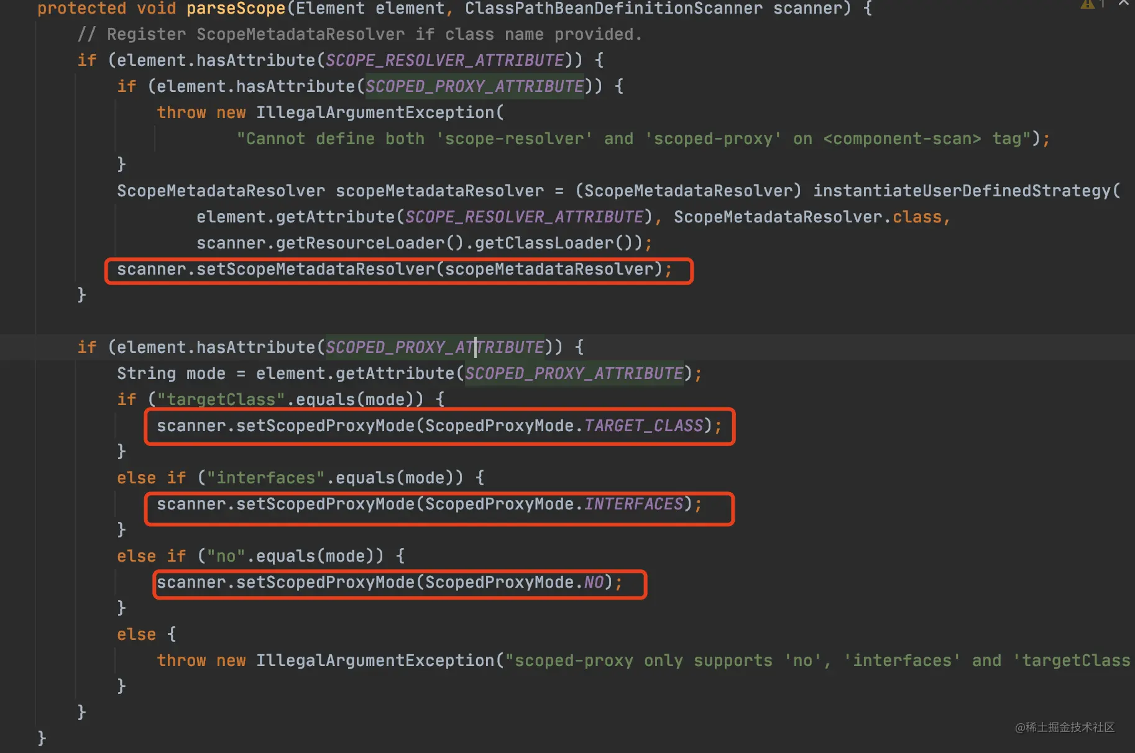Click the "no" string literal
Viewport: 1135px width, 753px height.
click(226, 556)
